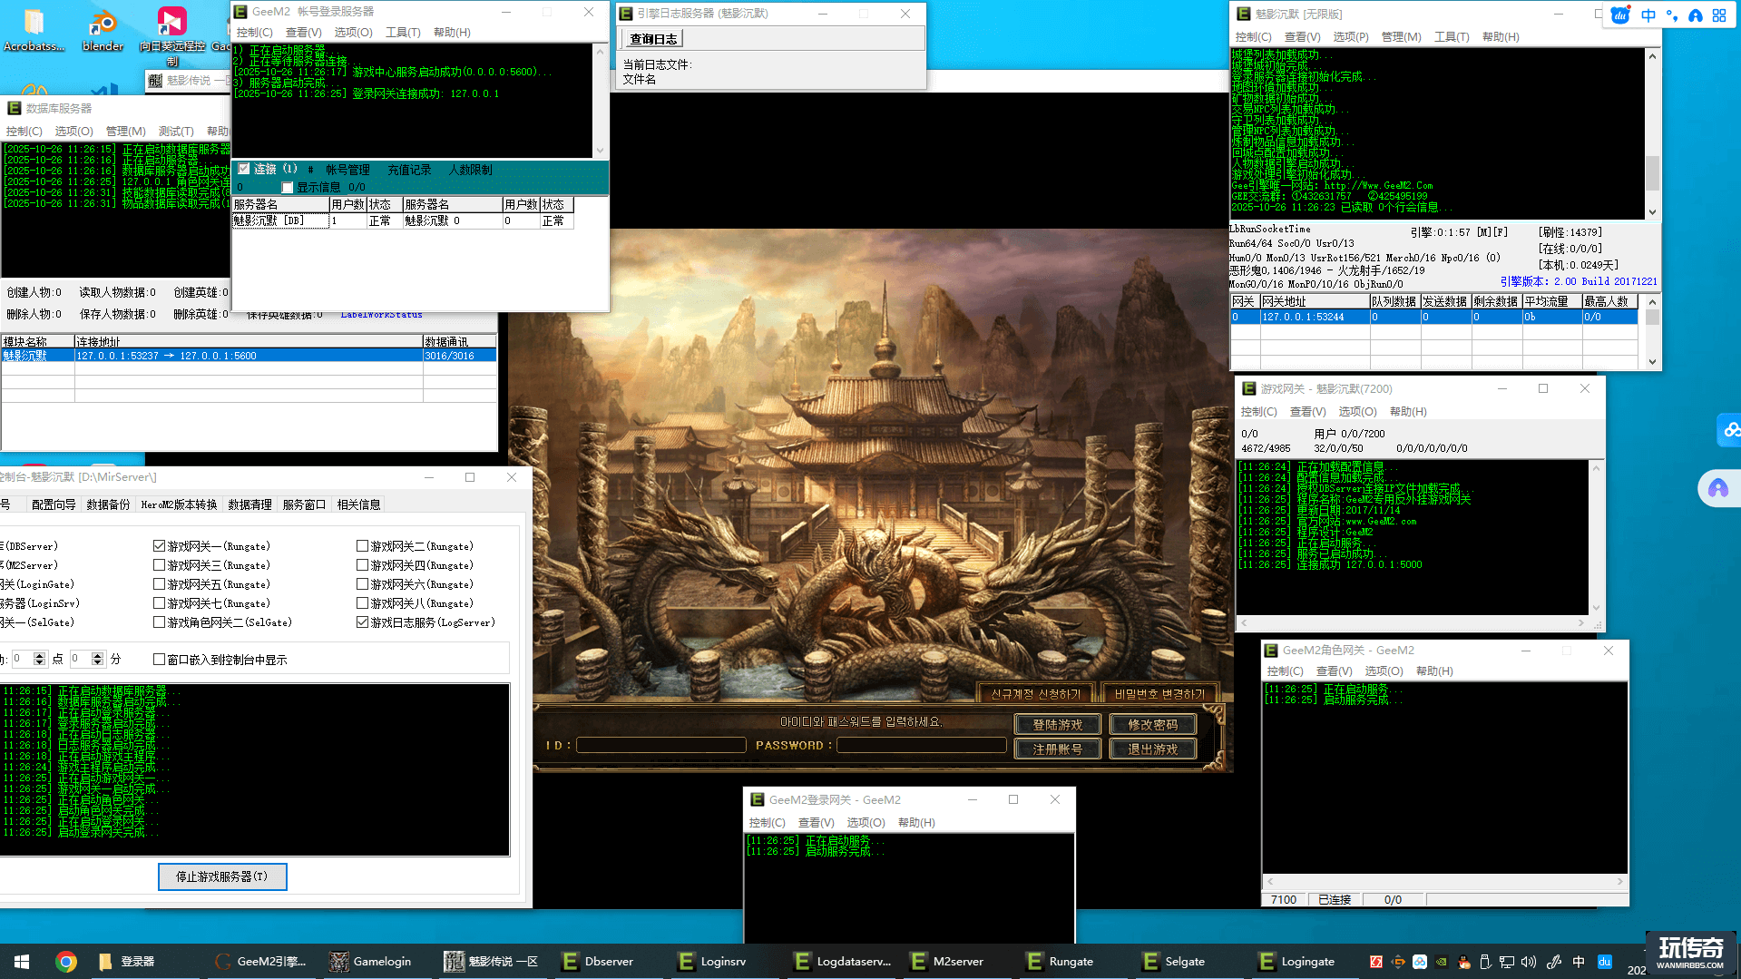Click scroll-up arrow of 魅影沉默 engine log
The height and width of the screenshot is (979, 1741).
(x=1652, y=56)
